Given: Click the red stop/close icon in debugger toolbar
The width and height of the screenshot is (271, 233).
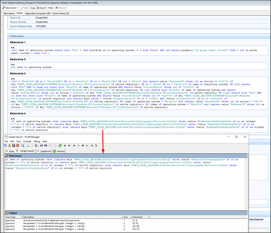Looking at the screenshot, I should tap(18, 145).
